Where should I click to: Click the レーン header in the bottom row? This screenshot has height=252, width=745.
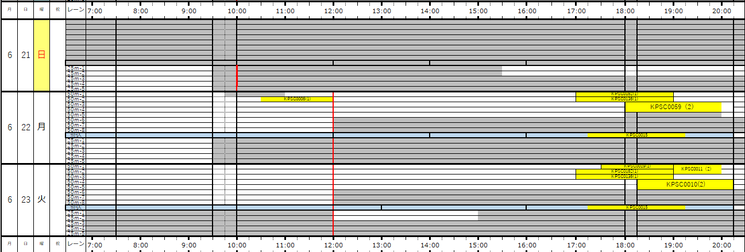76,244
